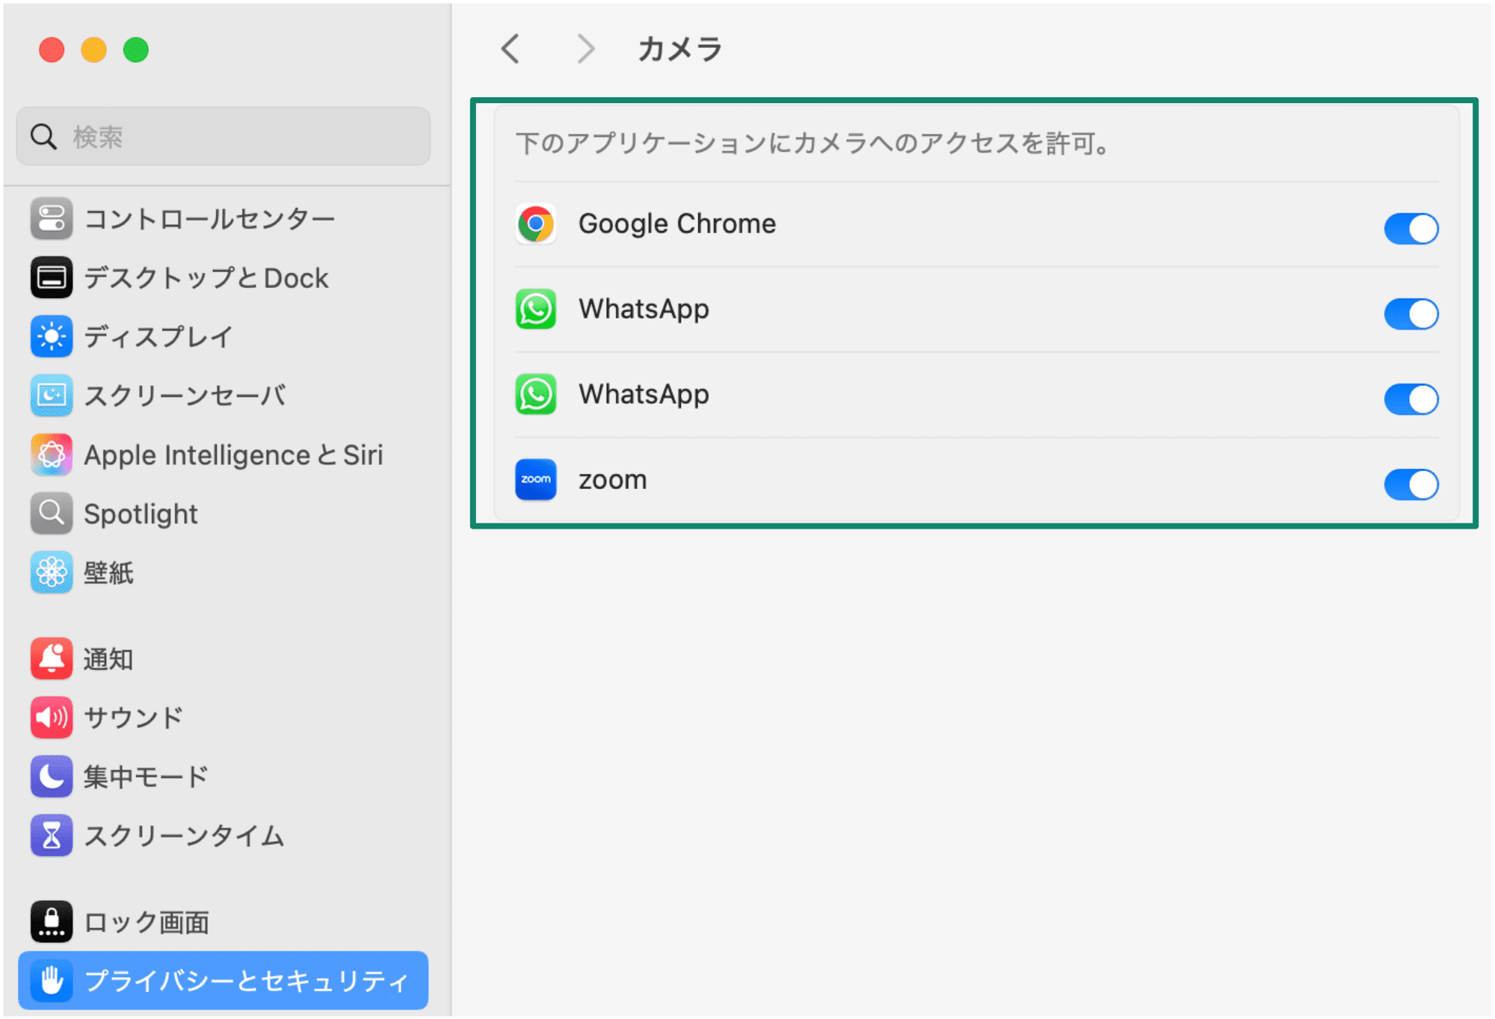The height and width of the screenshot is (1019, 1495).
Task: Disable camera access for Google Chrome
Action: 1410,228
